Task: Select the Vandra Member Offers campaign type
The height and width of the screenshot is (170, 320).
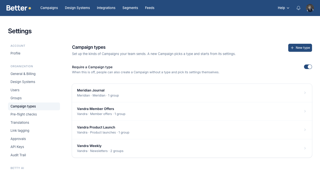Action: (x=192, y=111)
